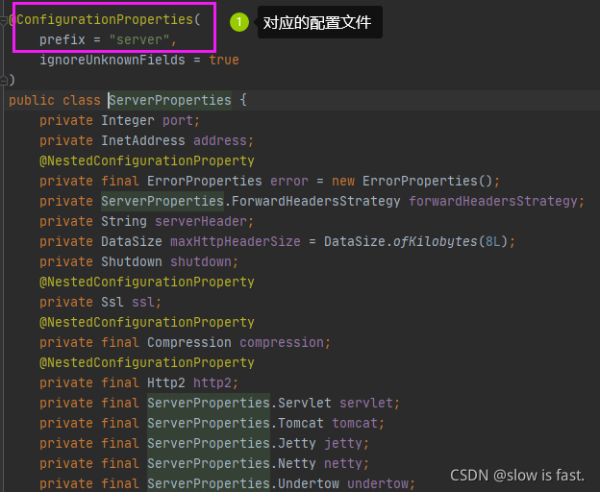Click the address field name
The height and width of the screenshot is (492, 600).
tap(220, 140)
